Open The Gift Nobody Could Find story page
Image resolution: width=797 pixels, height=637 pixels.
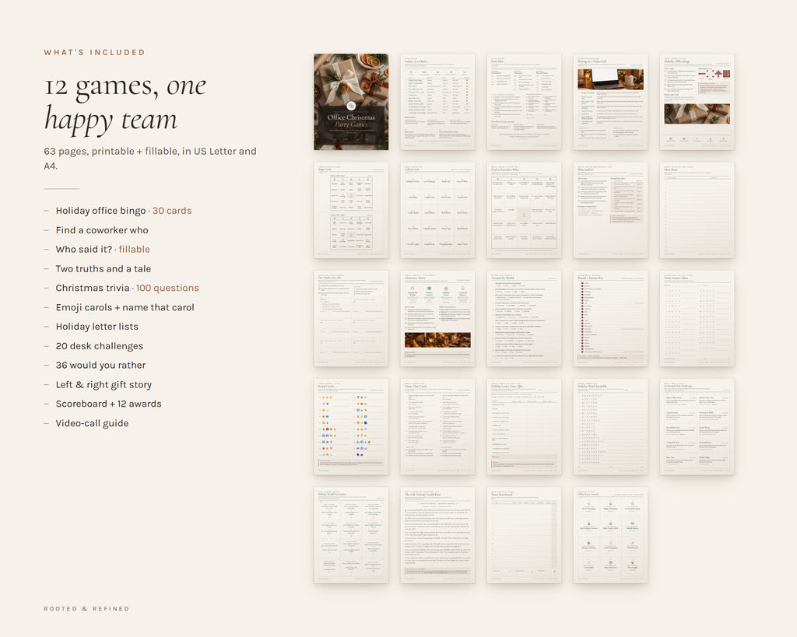click(x=437, y=535)
